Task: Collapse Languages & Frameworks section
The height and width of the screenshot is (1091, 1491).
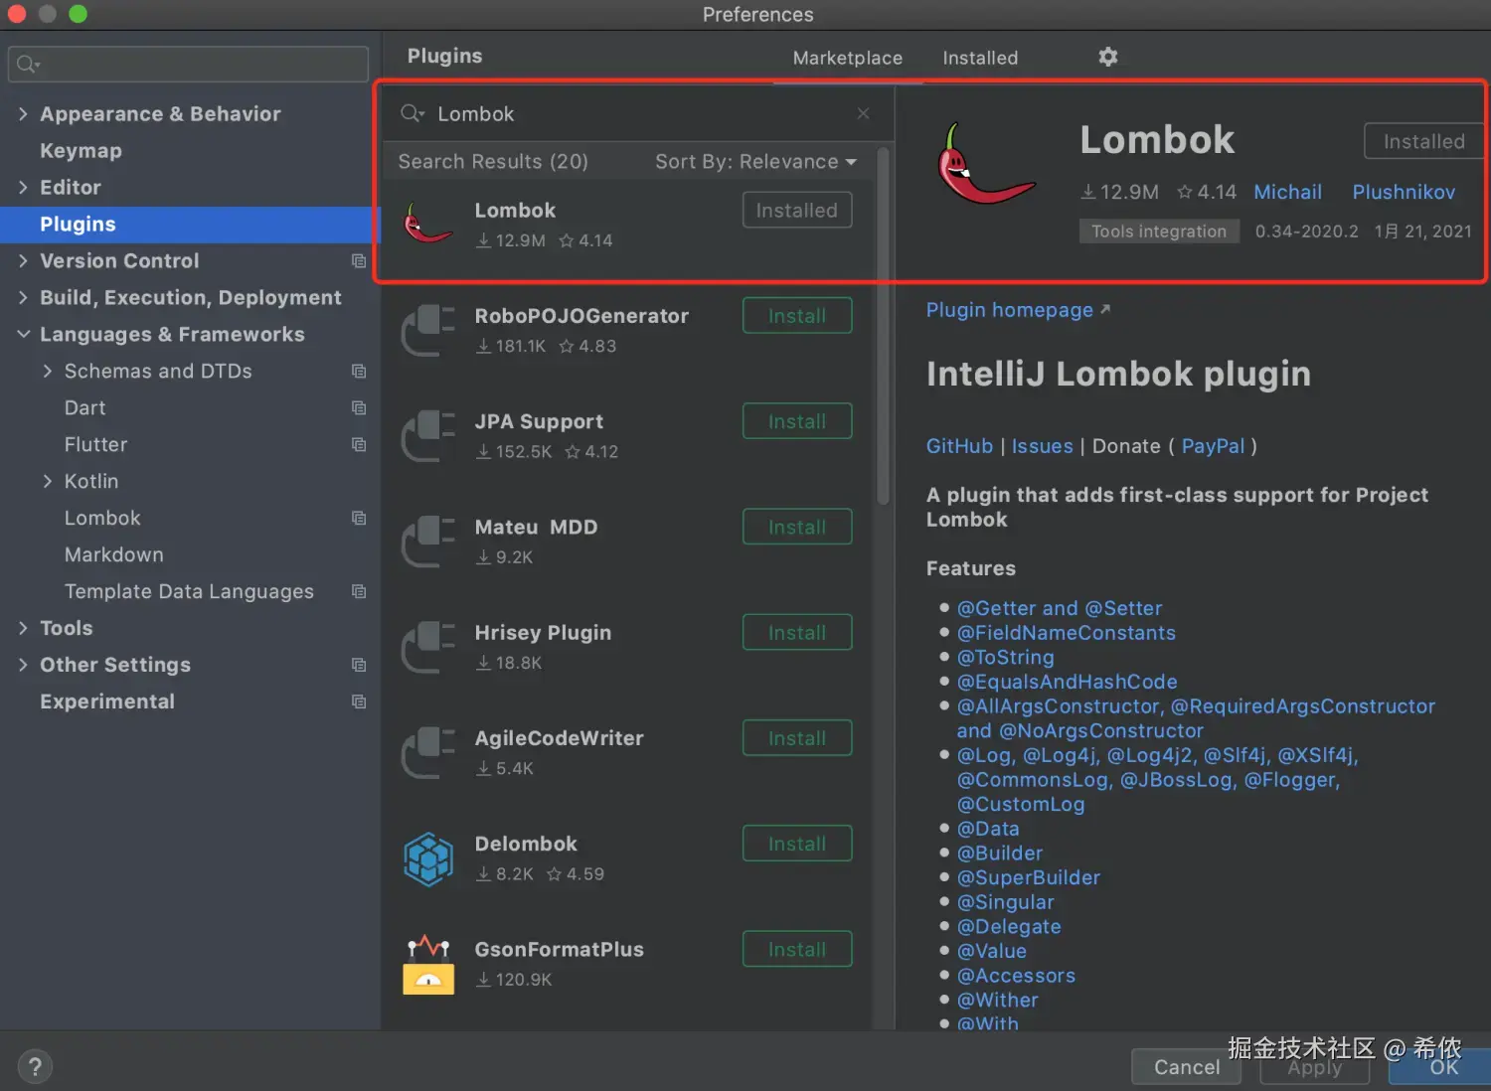Action: click(x=23, y=334)
